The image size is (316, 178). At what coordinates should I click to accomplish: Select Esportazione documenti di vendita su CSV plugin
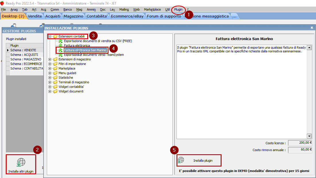(98, 41)
